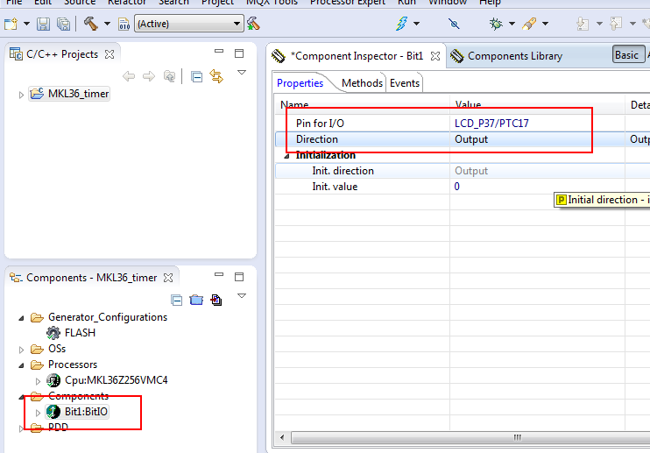The width and height of the screenshot is (650, 453).
Task: Click the previous annotation toolbar icon
Action: tap(616, 24)
